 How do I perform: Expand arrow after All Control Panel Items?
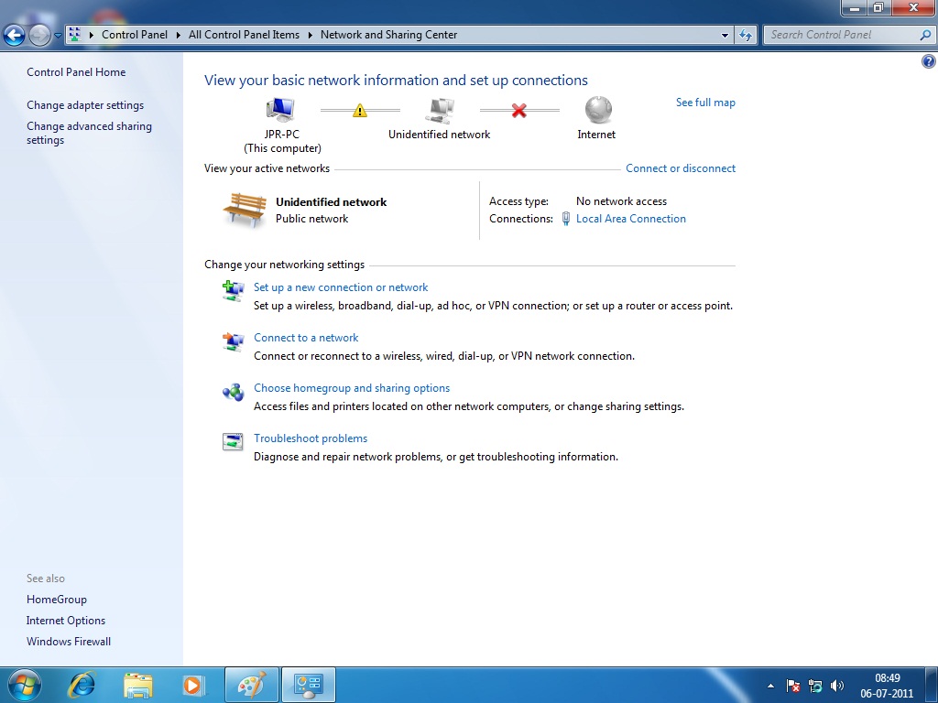click(311, 35)
